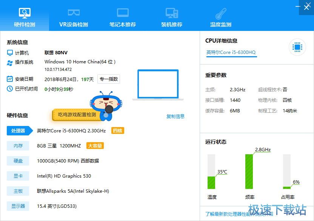This screenshot has height=221, width=314.
Task: Open the 硬件检测 hardware detection tab
Action: (x=25, y=15)
